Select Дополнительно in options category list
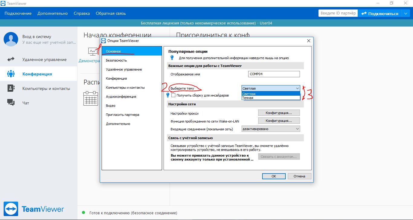Viewport: 413px width, 220px height. coord(132,124)
